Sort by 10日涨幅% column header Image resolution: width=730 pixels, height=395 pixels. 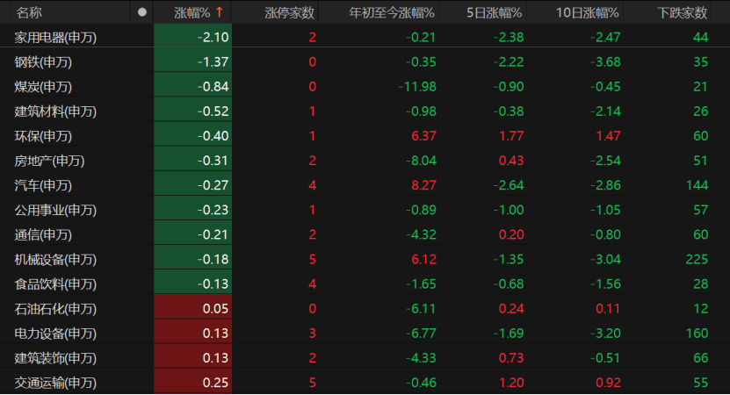(588, 12)
